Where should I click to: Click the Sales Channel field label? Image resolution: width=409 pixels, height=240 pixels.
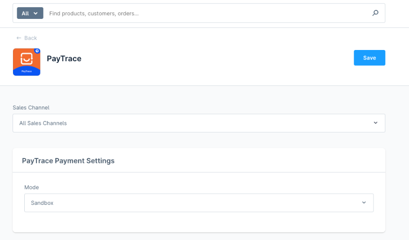pyautogui.click(x=31, y=108)
